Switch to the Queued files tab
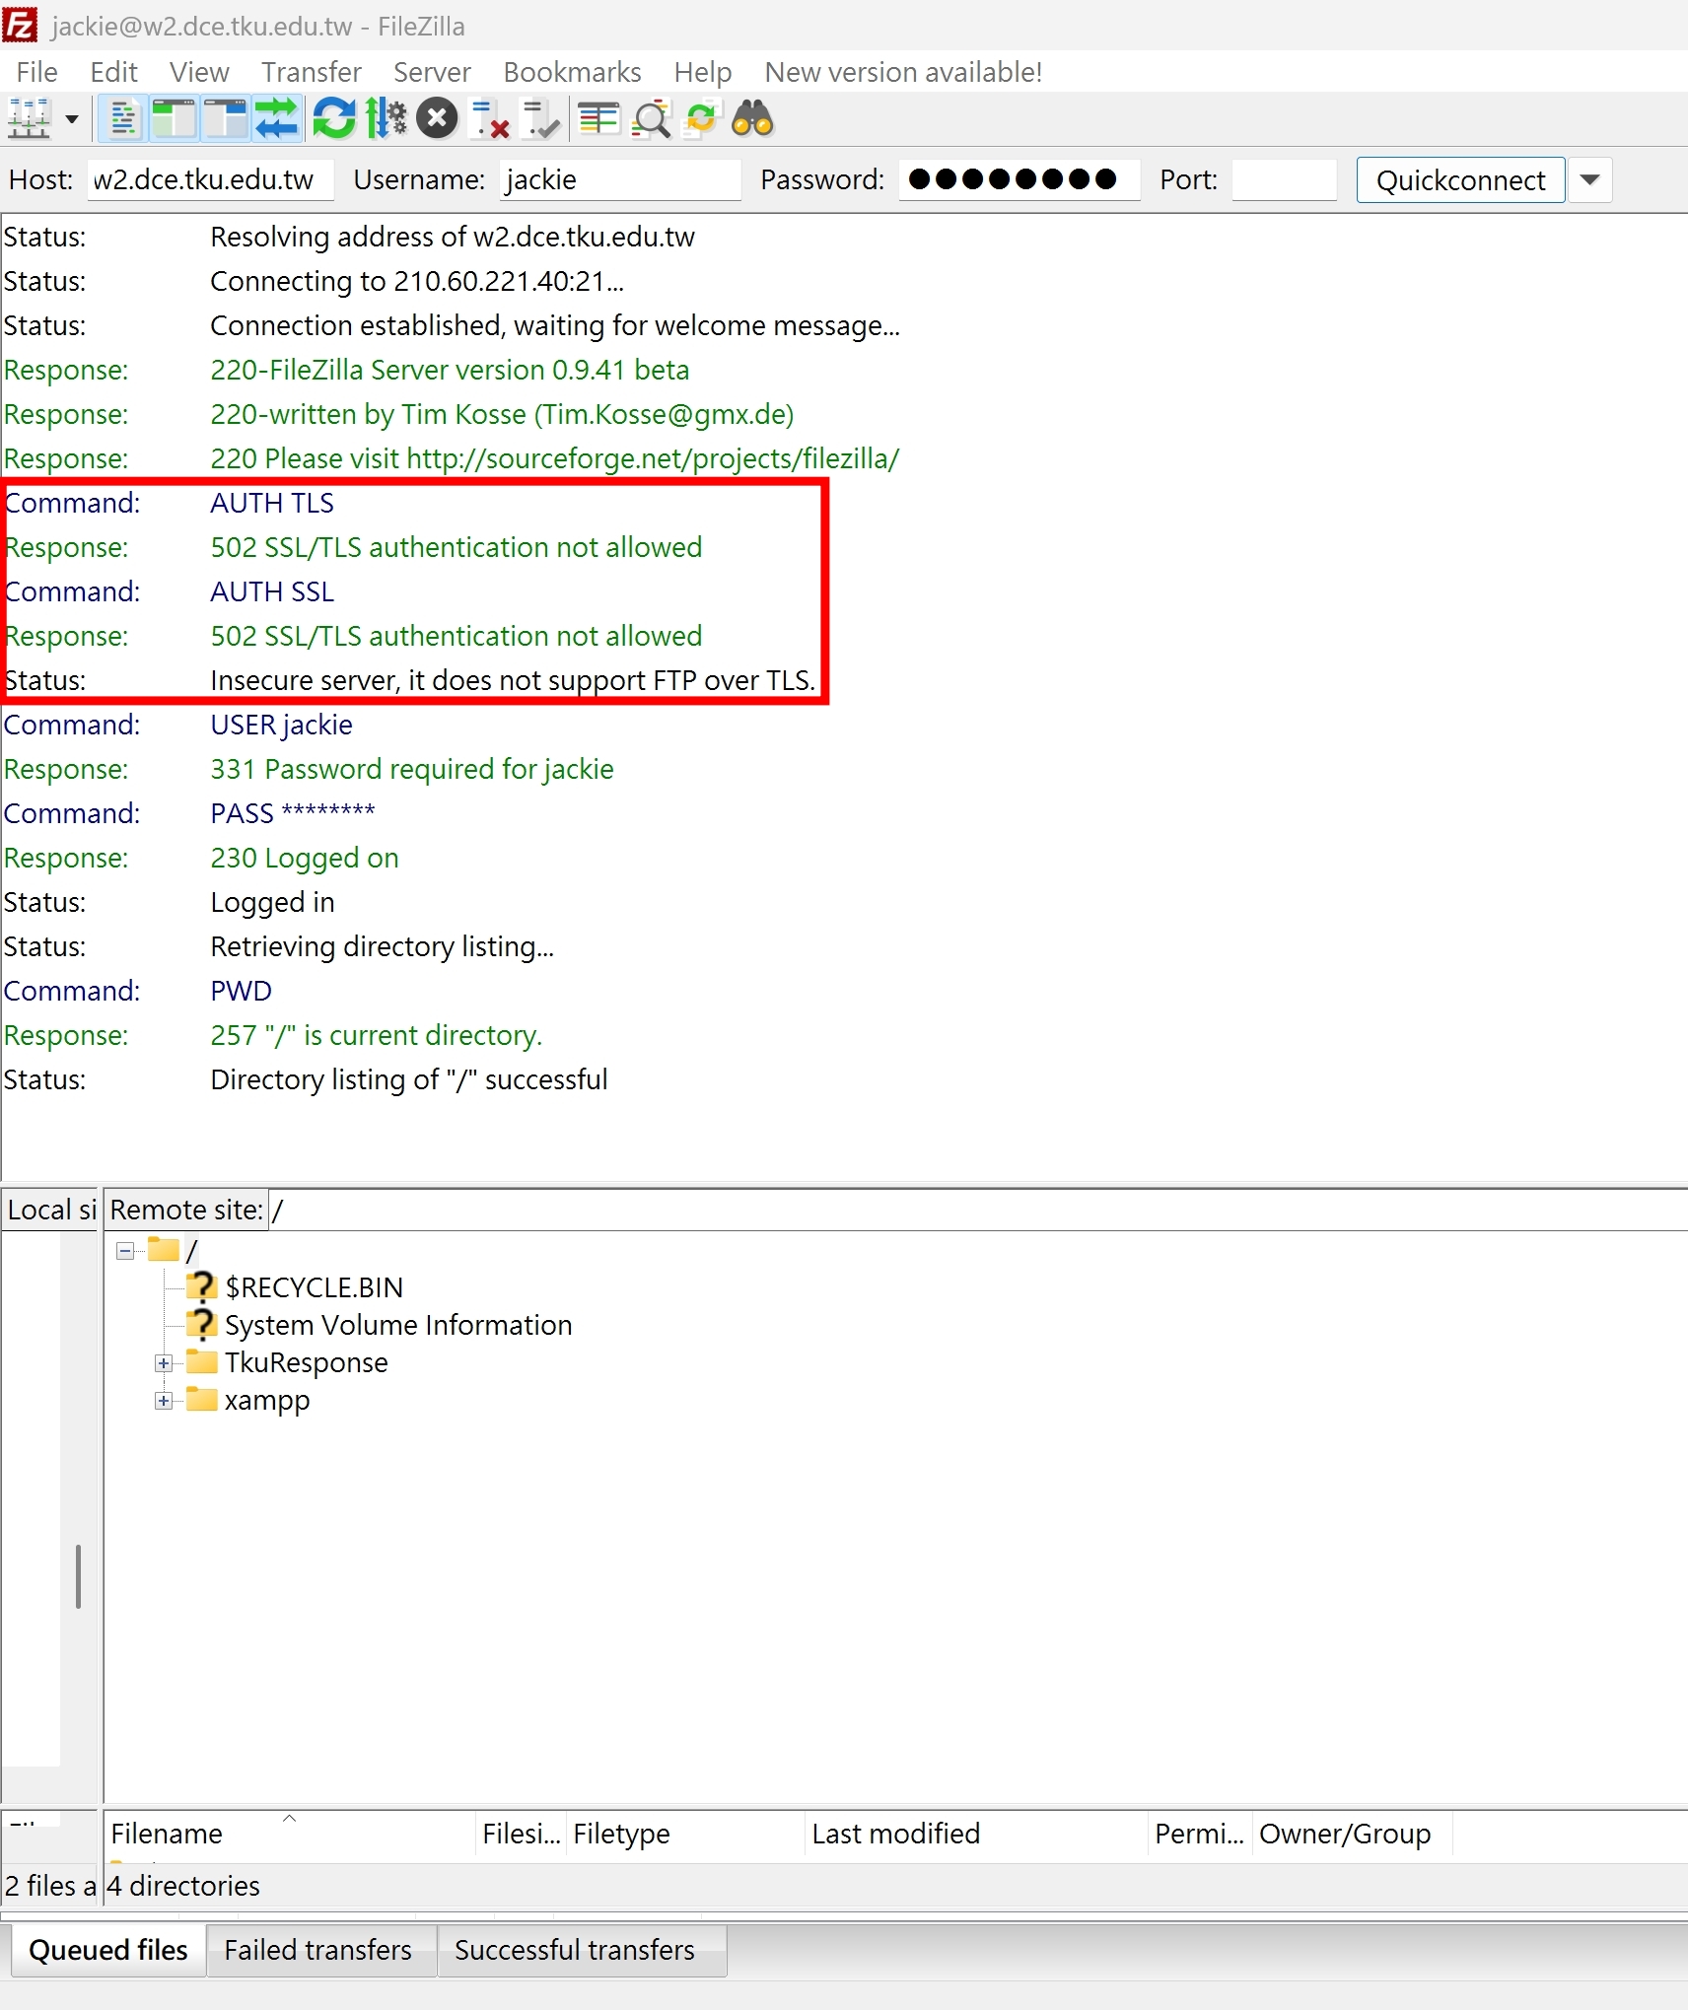Viewport: 1688px width, 2010px height. point(108,1950)
